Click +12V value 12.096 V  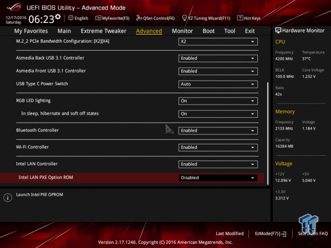click(283, 180)
